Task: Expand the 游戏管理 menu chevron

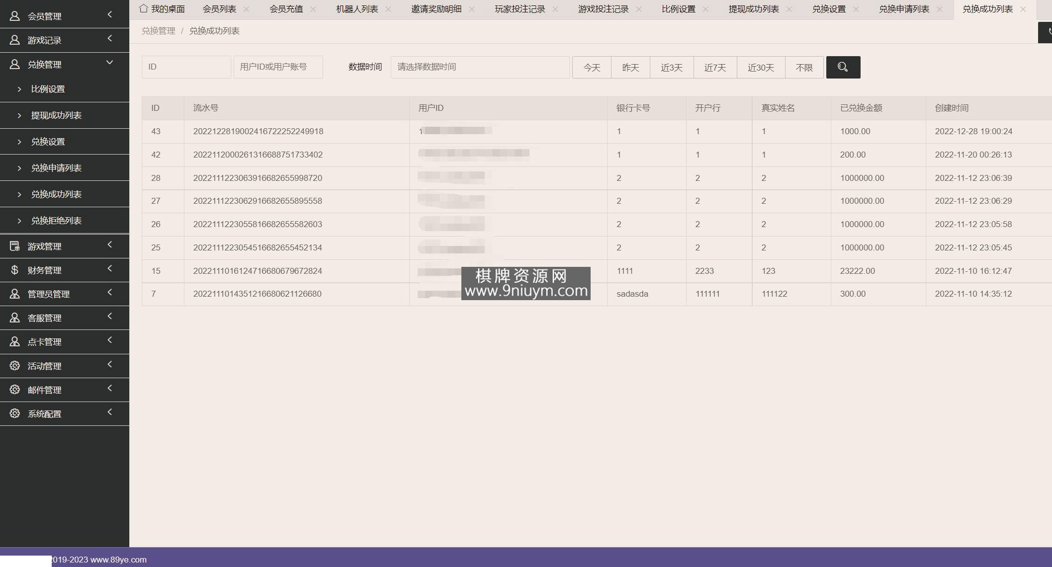Action: (x=110, y=244)
